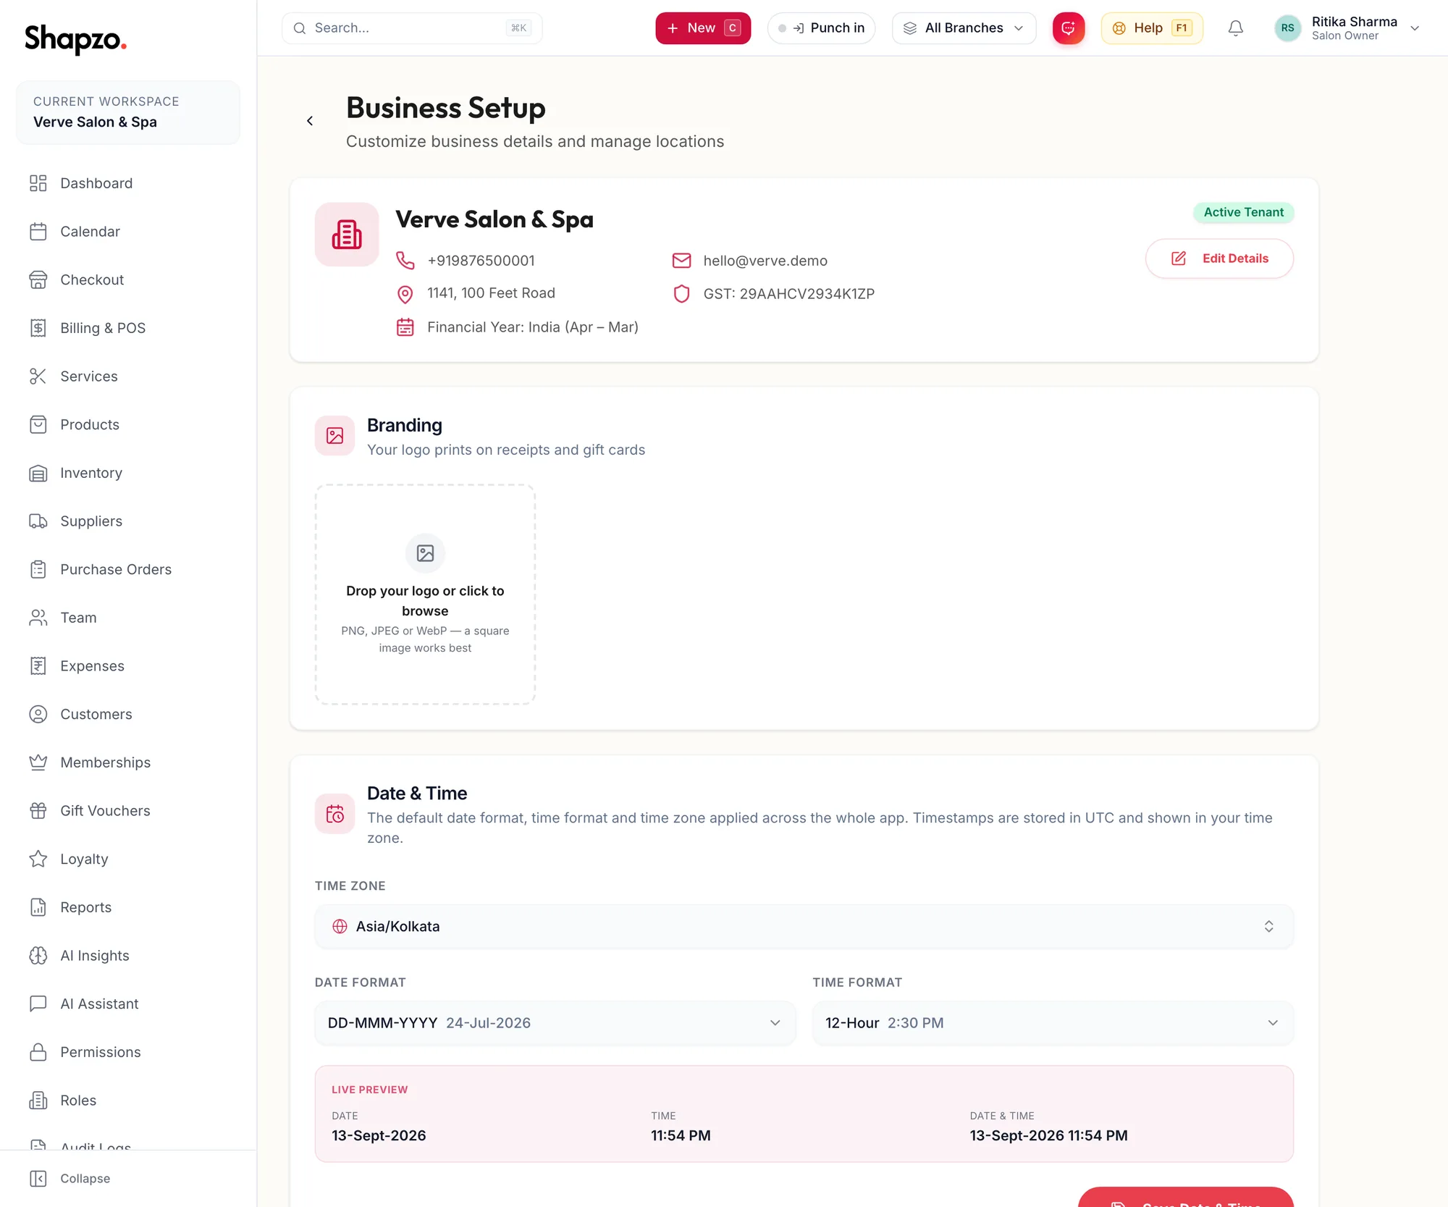Open the 12-Hour time format dropdown

(x=1053, y=1023)
